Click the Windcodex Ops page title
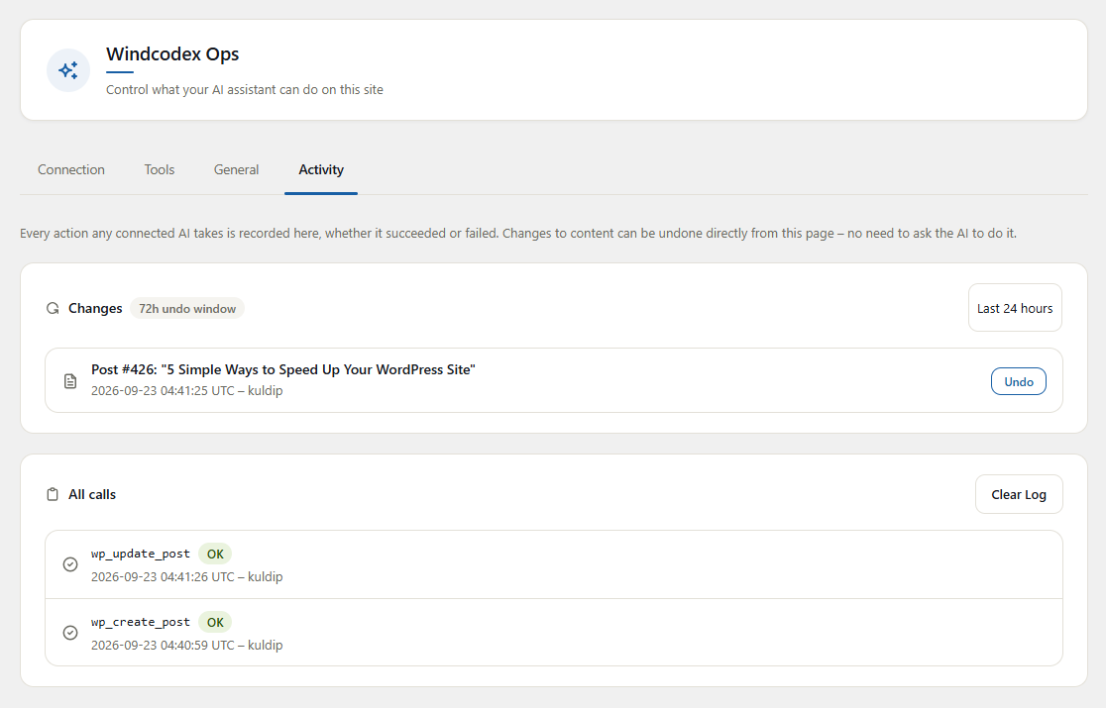 [x=172, y=54]
